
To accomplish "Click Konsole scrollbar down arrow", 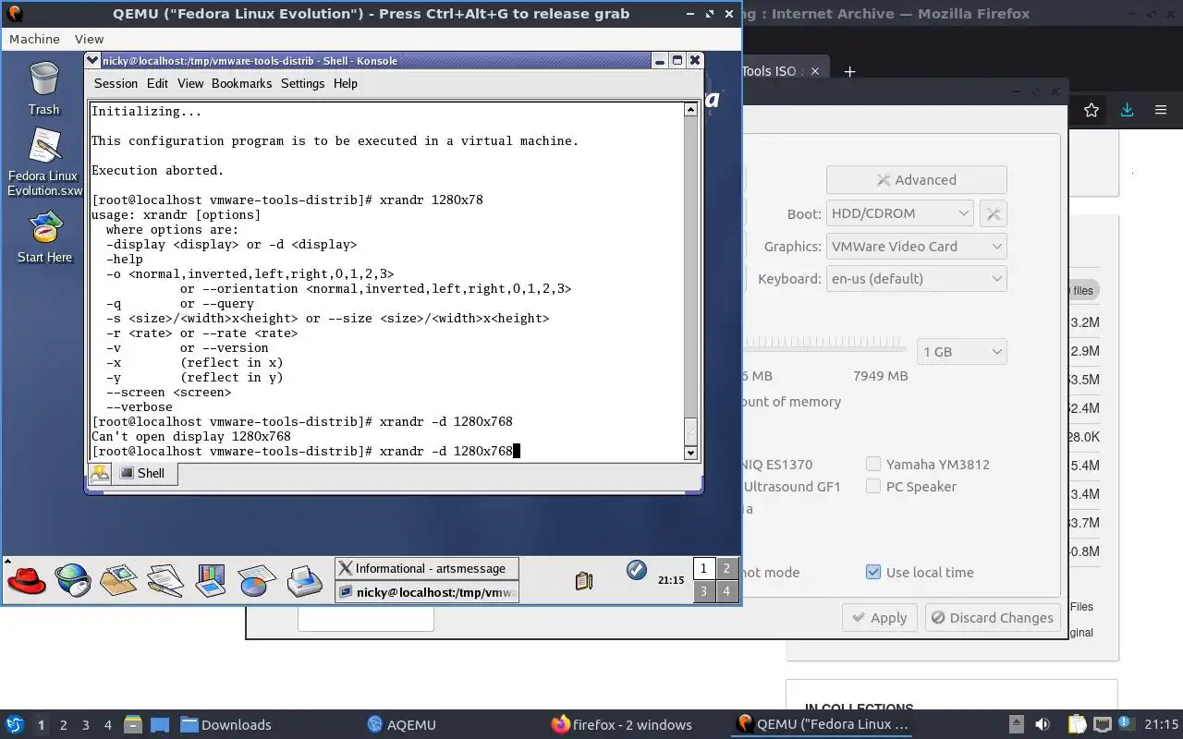I will pyautogui.click(x=690, y=453).
